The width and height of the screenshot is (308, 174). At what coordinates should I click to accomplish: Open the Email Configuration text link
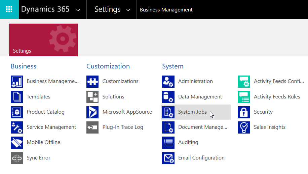coord(201,158)
